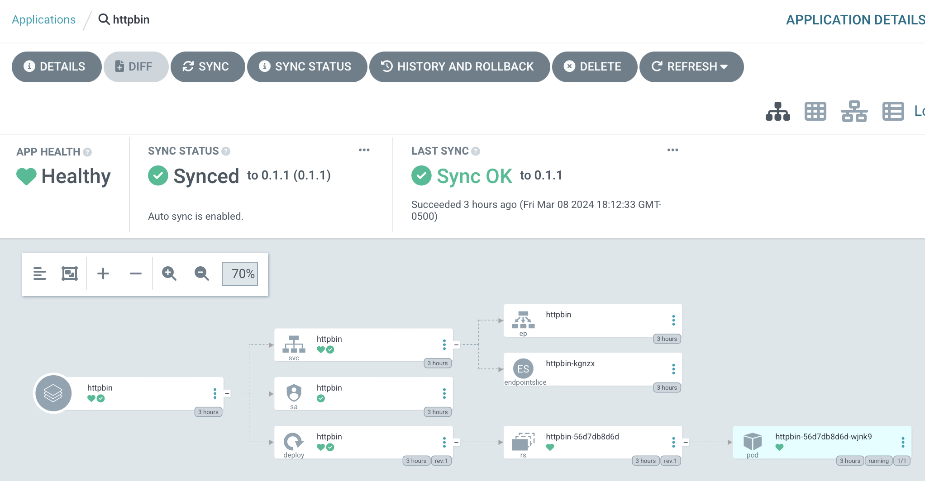Open menu of httpbin-kgnzx endpointslice node

673,369
